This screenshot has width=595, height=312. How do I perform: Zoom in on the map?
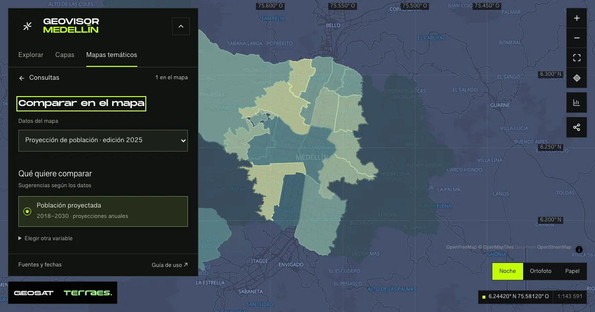pyautogui.click(x=577, y=18)
